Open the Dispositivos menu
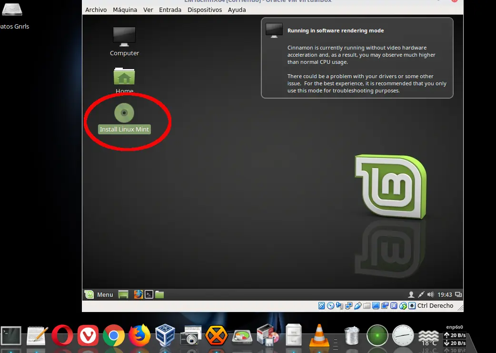 click(205, 10)
